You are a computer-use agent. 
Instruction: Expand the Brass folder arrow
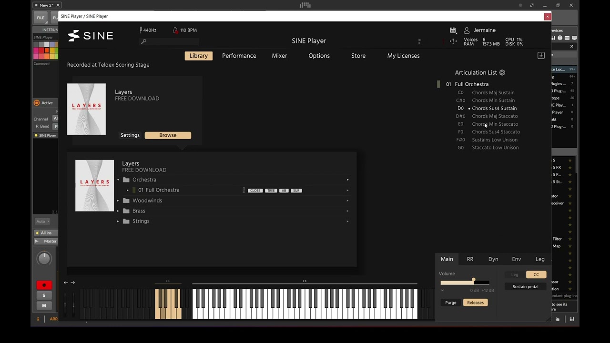(x=118, y=211)
